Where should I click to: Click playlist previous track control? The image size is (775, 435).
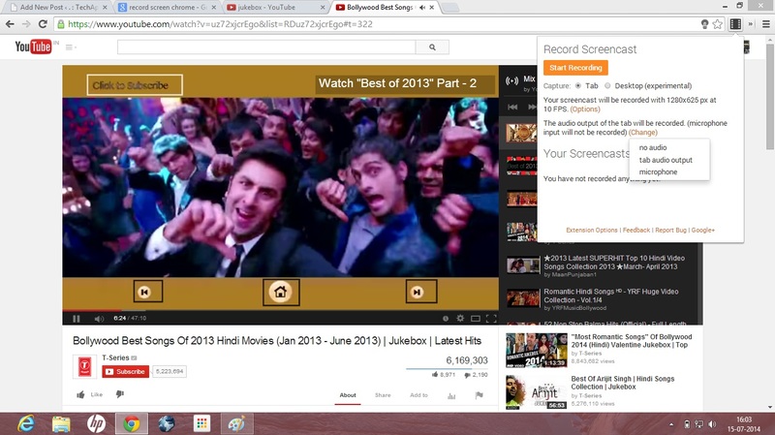512,107
